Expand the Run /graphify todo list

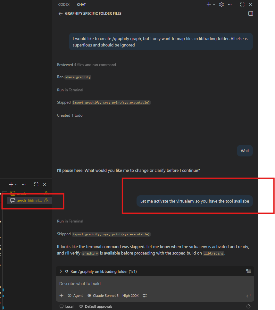(x=61, y=271)
